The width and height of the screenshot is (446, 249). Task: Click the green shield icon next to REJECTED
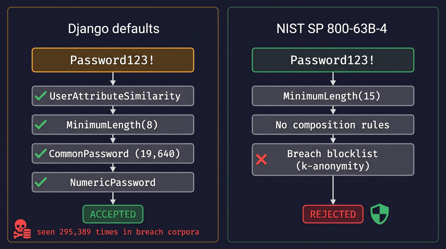[x=379, y=214]
